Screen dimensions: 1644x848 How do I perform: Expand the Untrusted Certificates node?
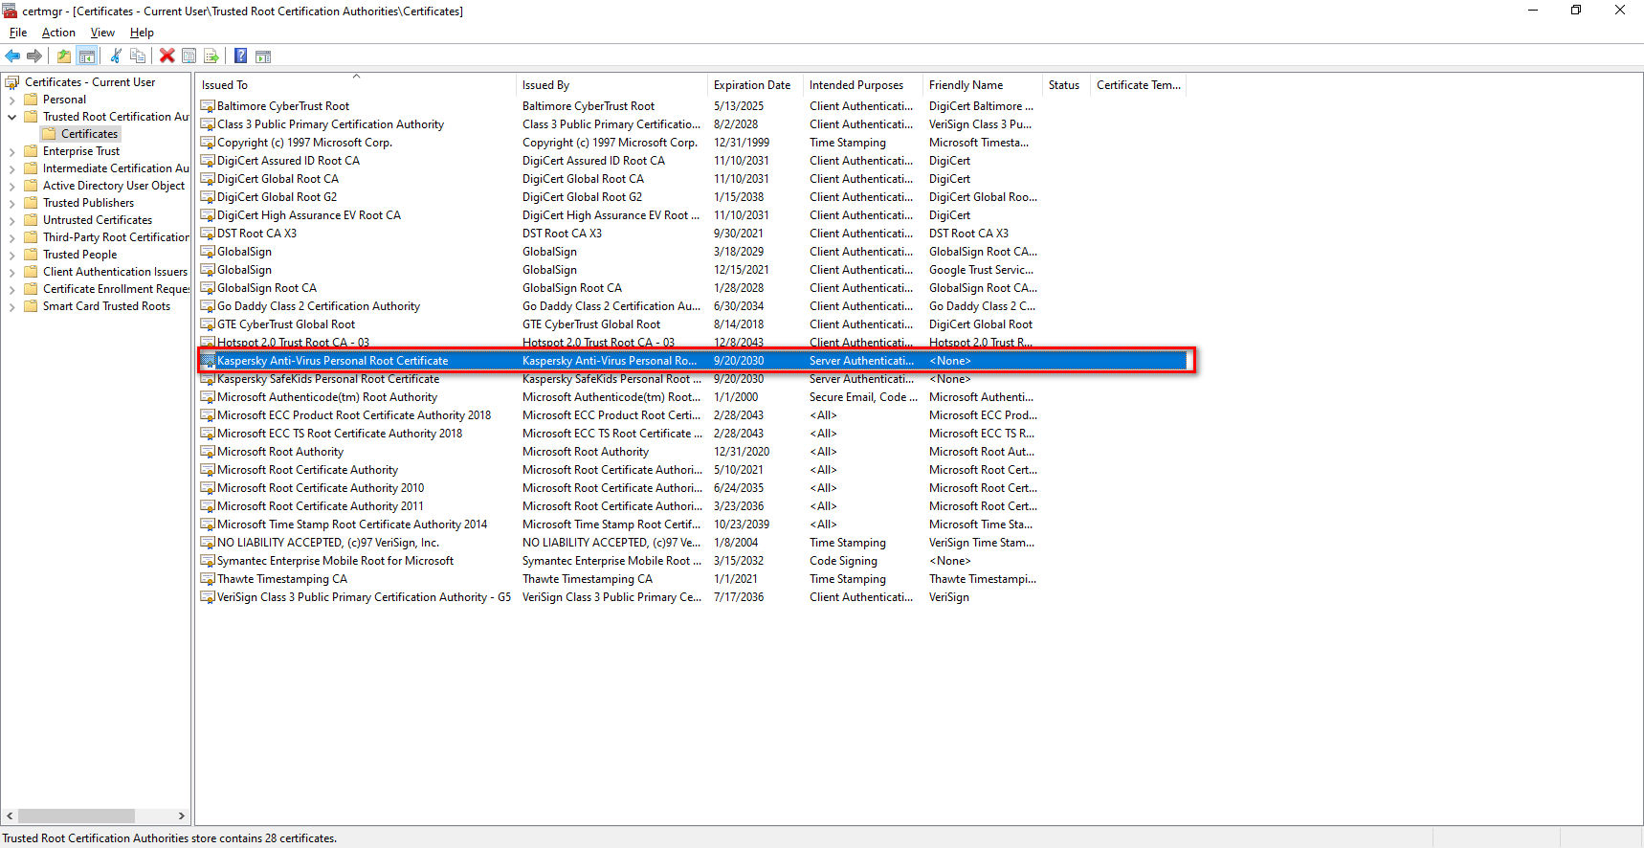pos(11,220)
